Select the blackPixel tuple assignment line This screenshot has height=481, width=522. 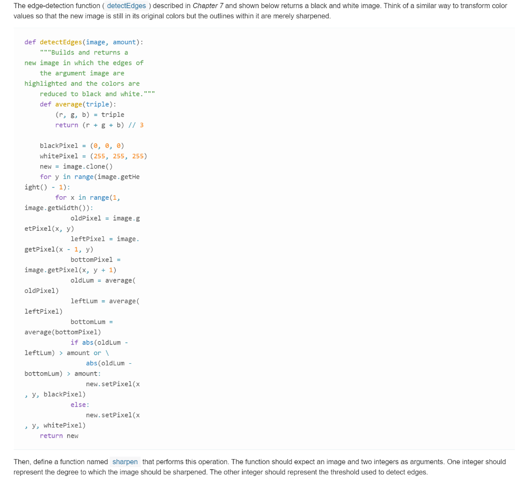[83, 145]
